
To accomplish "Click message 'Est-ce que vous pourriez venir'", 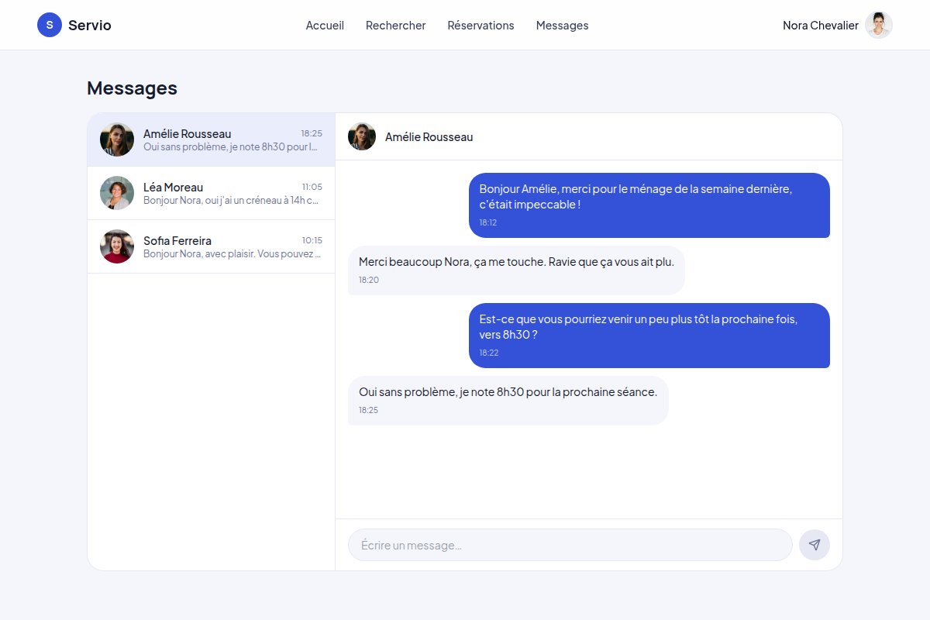I will coord(649,336).
